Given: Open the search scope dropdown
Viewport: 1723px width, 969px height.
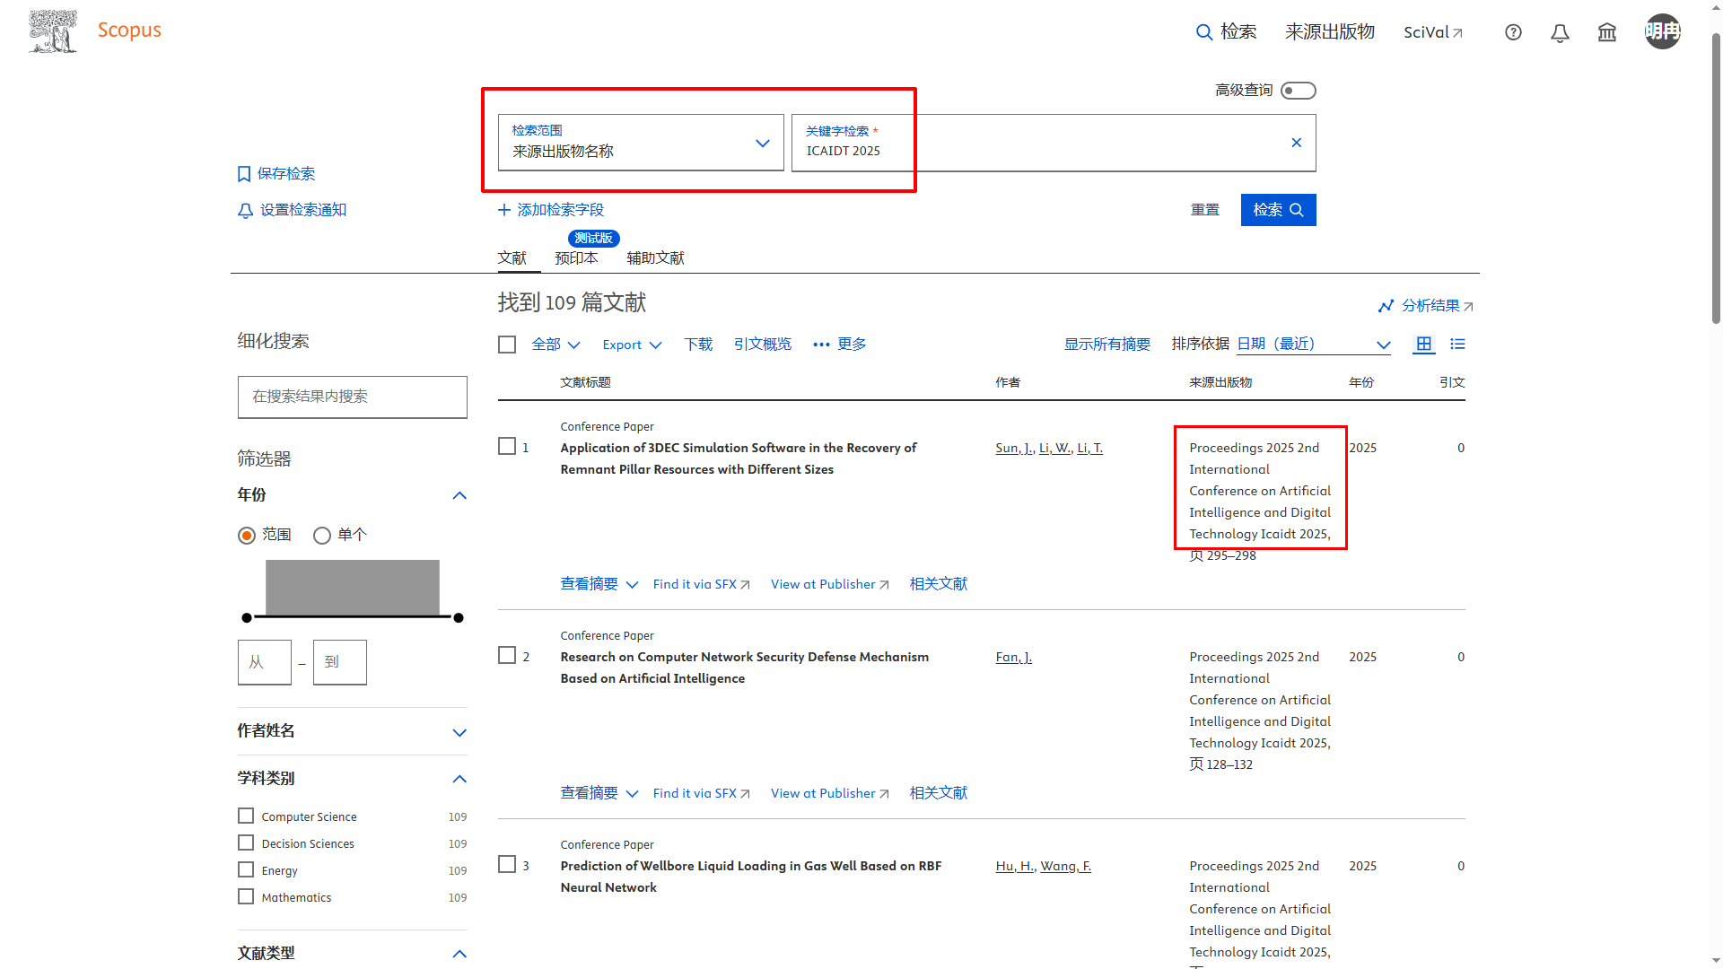Looking at the screenshot, I should (x=641, y=143).
